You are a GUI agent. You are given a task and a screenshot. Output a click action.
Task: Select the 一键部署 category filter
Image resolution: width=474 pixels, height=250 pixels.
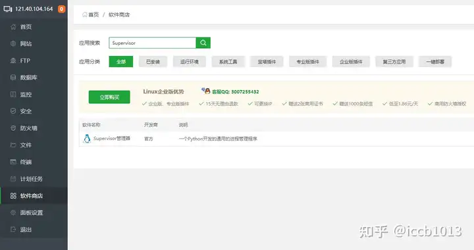coord(435,62)
